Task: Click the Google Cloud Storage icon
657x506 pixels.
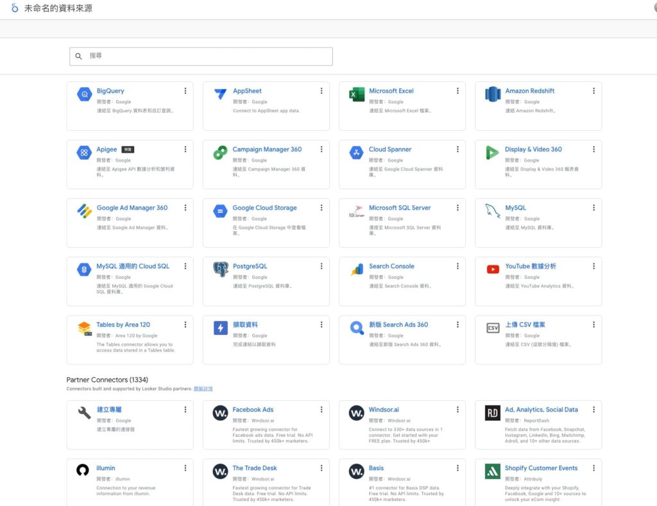Action: (221, 211)
